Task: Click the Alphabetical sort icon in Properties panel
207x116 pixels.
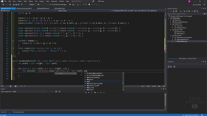Action: pos(171,67)
